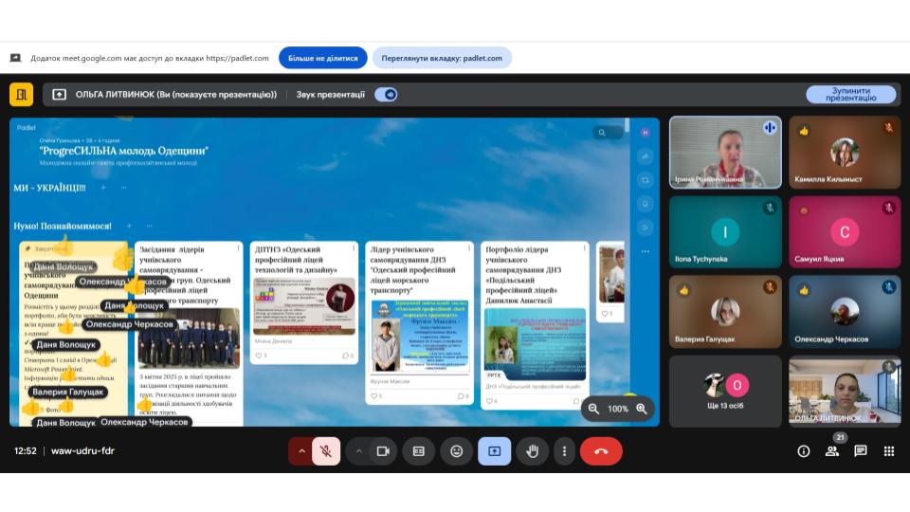Expand the microphone audio settings arrow
910x512 pixels.
point(302,451)
